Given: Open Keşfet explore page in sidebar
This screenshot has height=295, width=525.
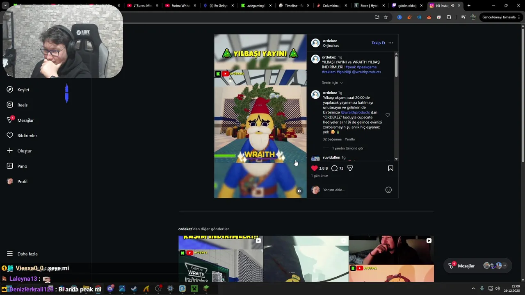Looking at the screenshot, I should coord(18,90).
